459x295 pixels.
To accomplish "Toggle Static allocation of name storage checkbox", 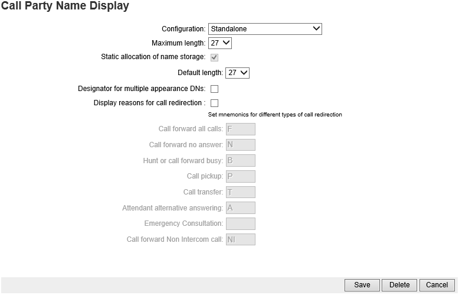I will tap(214, 57).
